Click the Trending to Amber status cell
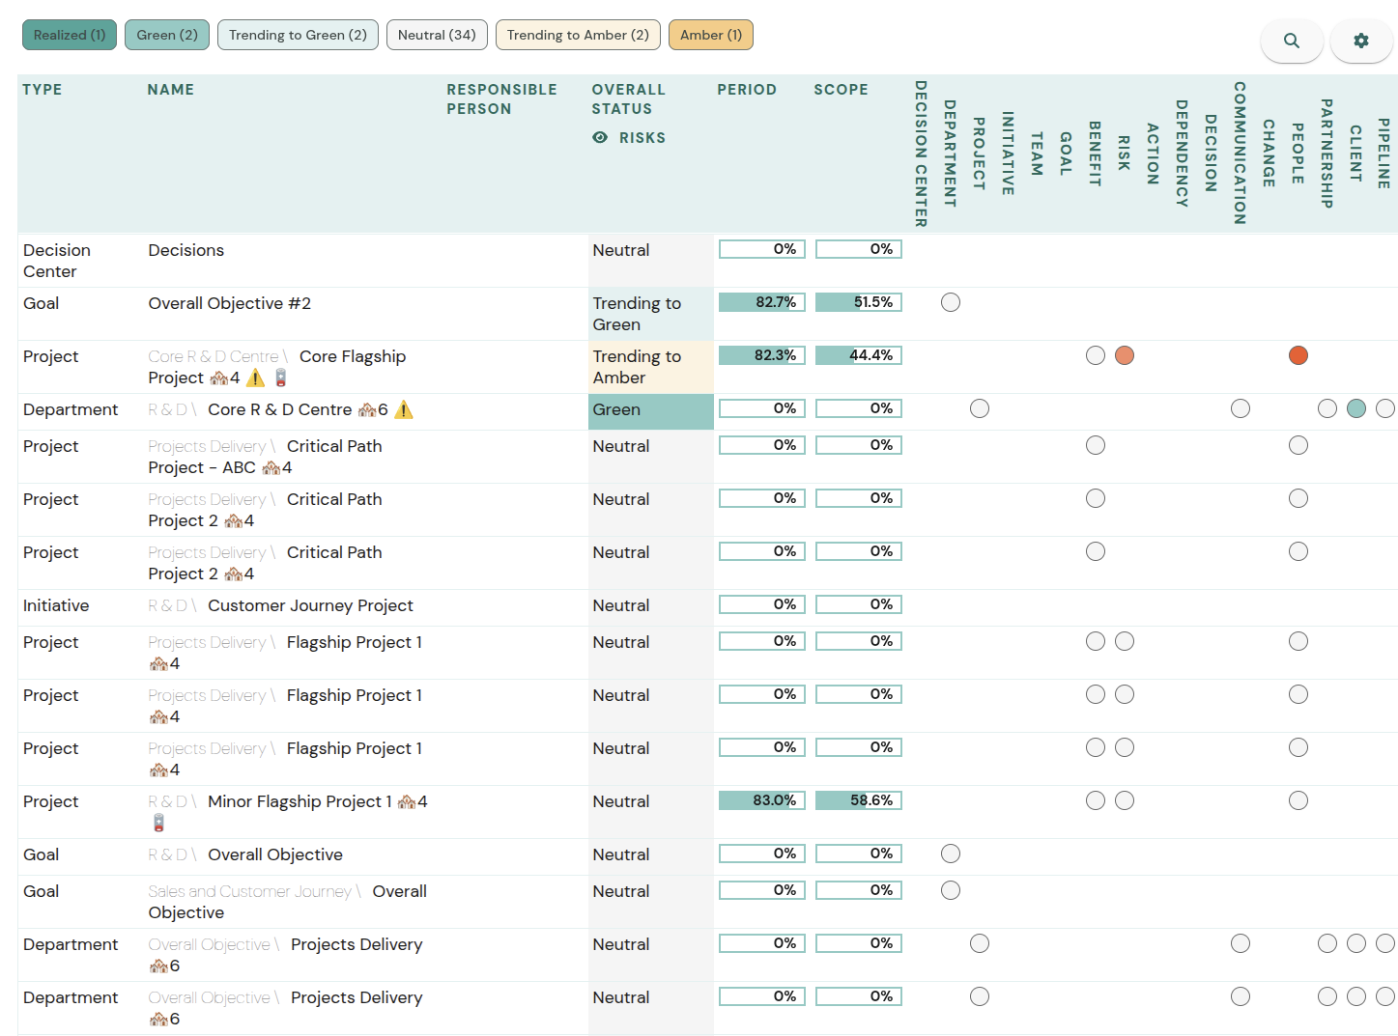 (651, 367)
